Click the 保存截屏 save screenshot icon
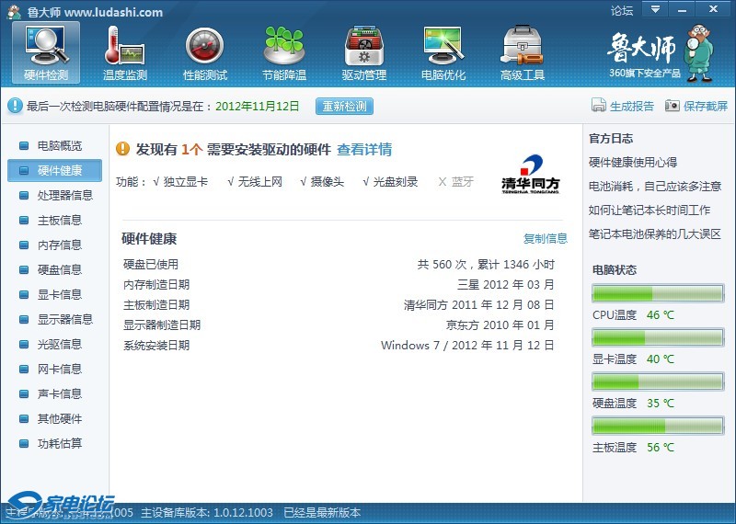 pos(673,106)
